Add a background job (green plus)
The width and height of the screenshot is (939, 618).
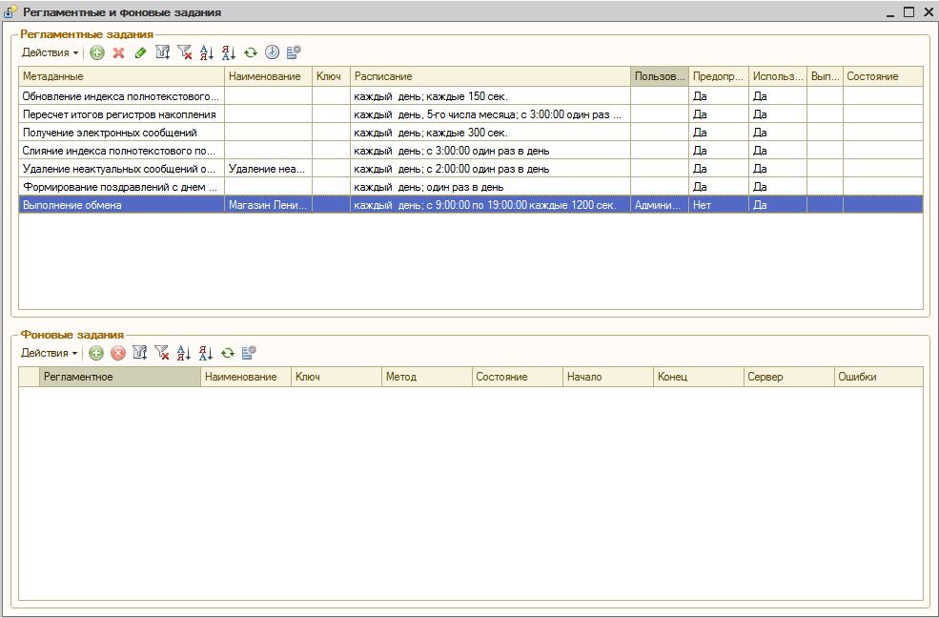coord(96,353)
